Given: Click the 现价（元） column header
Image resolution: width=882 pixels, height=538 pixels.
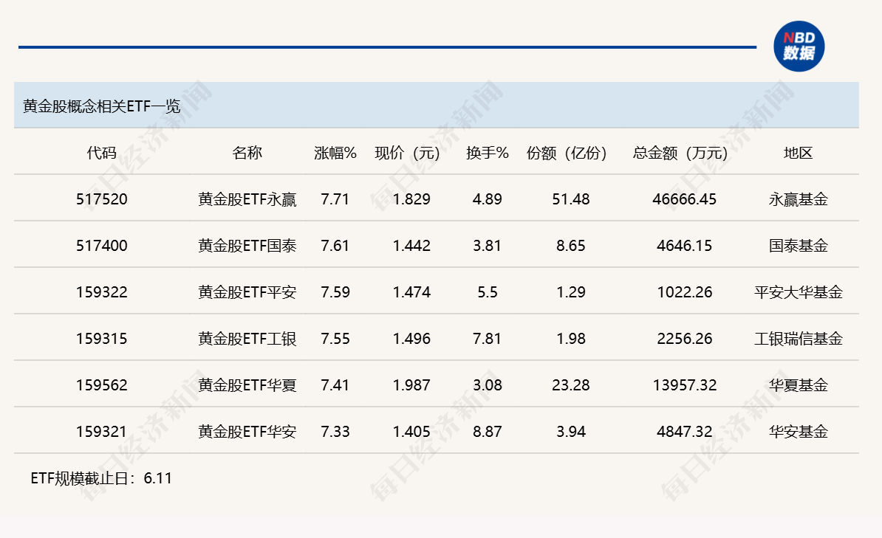Looking at the screenshot, I should (x=407, y=153).
